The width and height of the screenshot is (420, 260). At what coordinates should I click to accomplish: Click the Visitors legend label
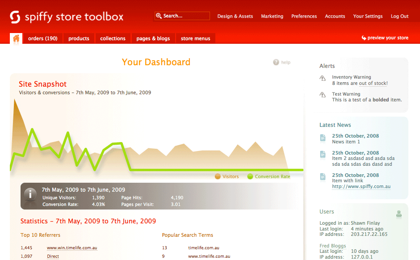click(231, 176)
